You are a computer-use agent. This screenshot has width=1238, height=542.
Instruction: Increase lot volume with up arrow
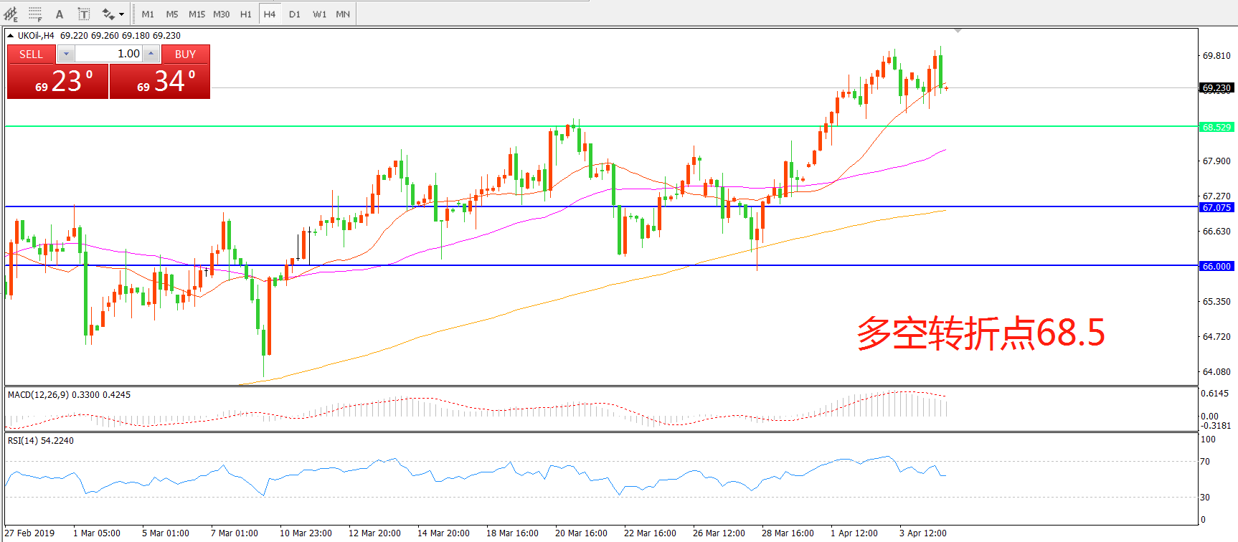point(151,54)
